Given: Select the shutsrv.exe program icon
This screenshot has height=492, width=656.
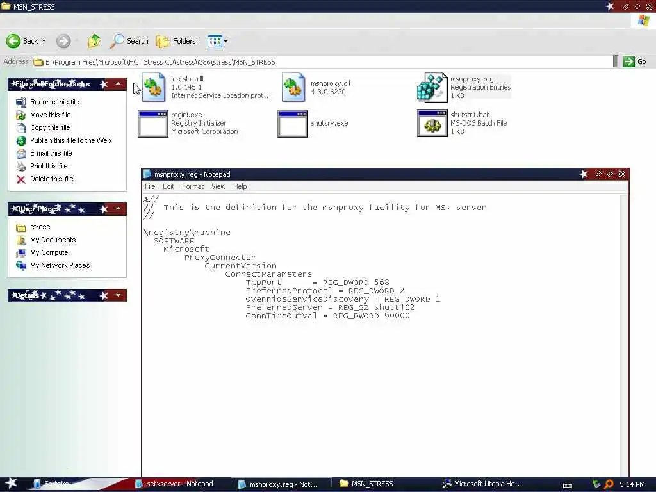Looking at the screenshot, I should (293, 124).
